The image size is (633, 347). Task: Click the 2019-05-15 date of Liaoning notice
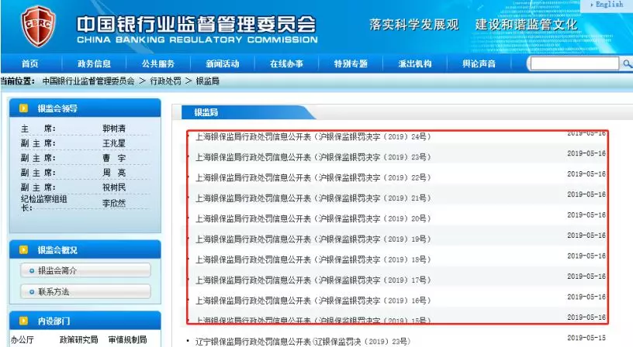point(586,338)
